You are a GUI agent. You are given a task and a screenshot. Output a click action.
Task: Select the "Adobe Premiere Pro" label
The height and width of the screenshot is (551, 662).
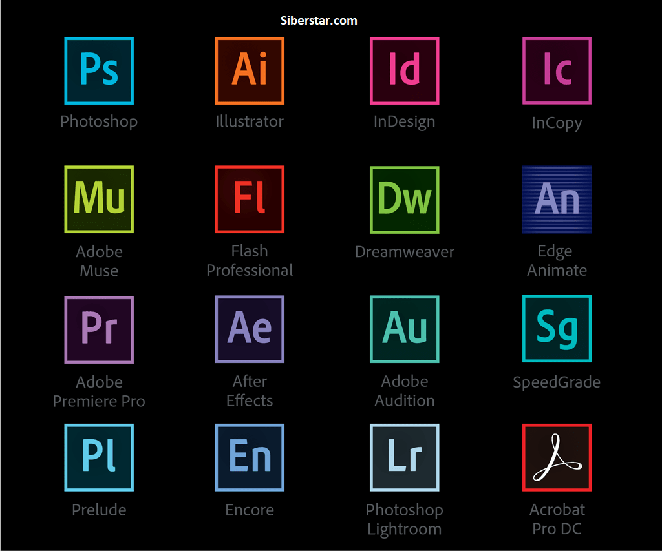(x=99, y=391)
